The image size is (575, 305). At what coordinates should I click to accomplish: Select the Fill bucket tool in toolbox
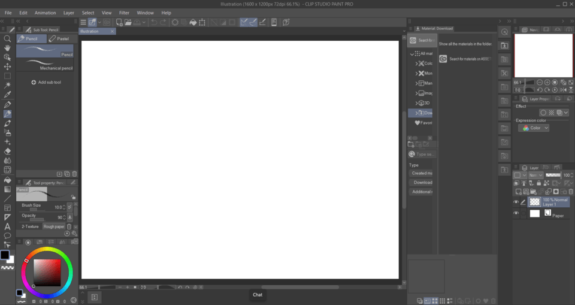(7, 180)
